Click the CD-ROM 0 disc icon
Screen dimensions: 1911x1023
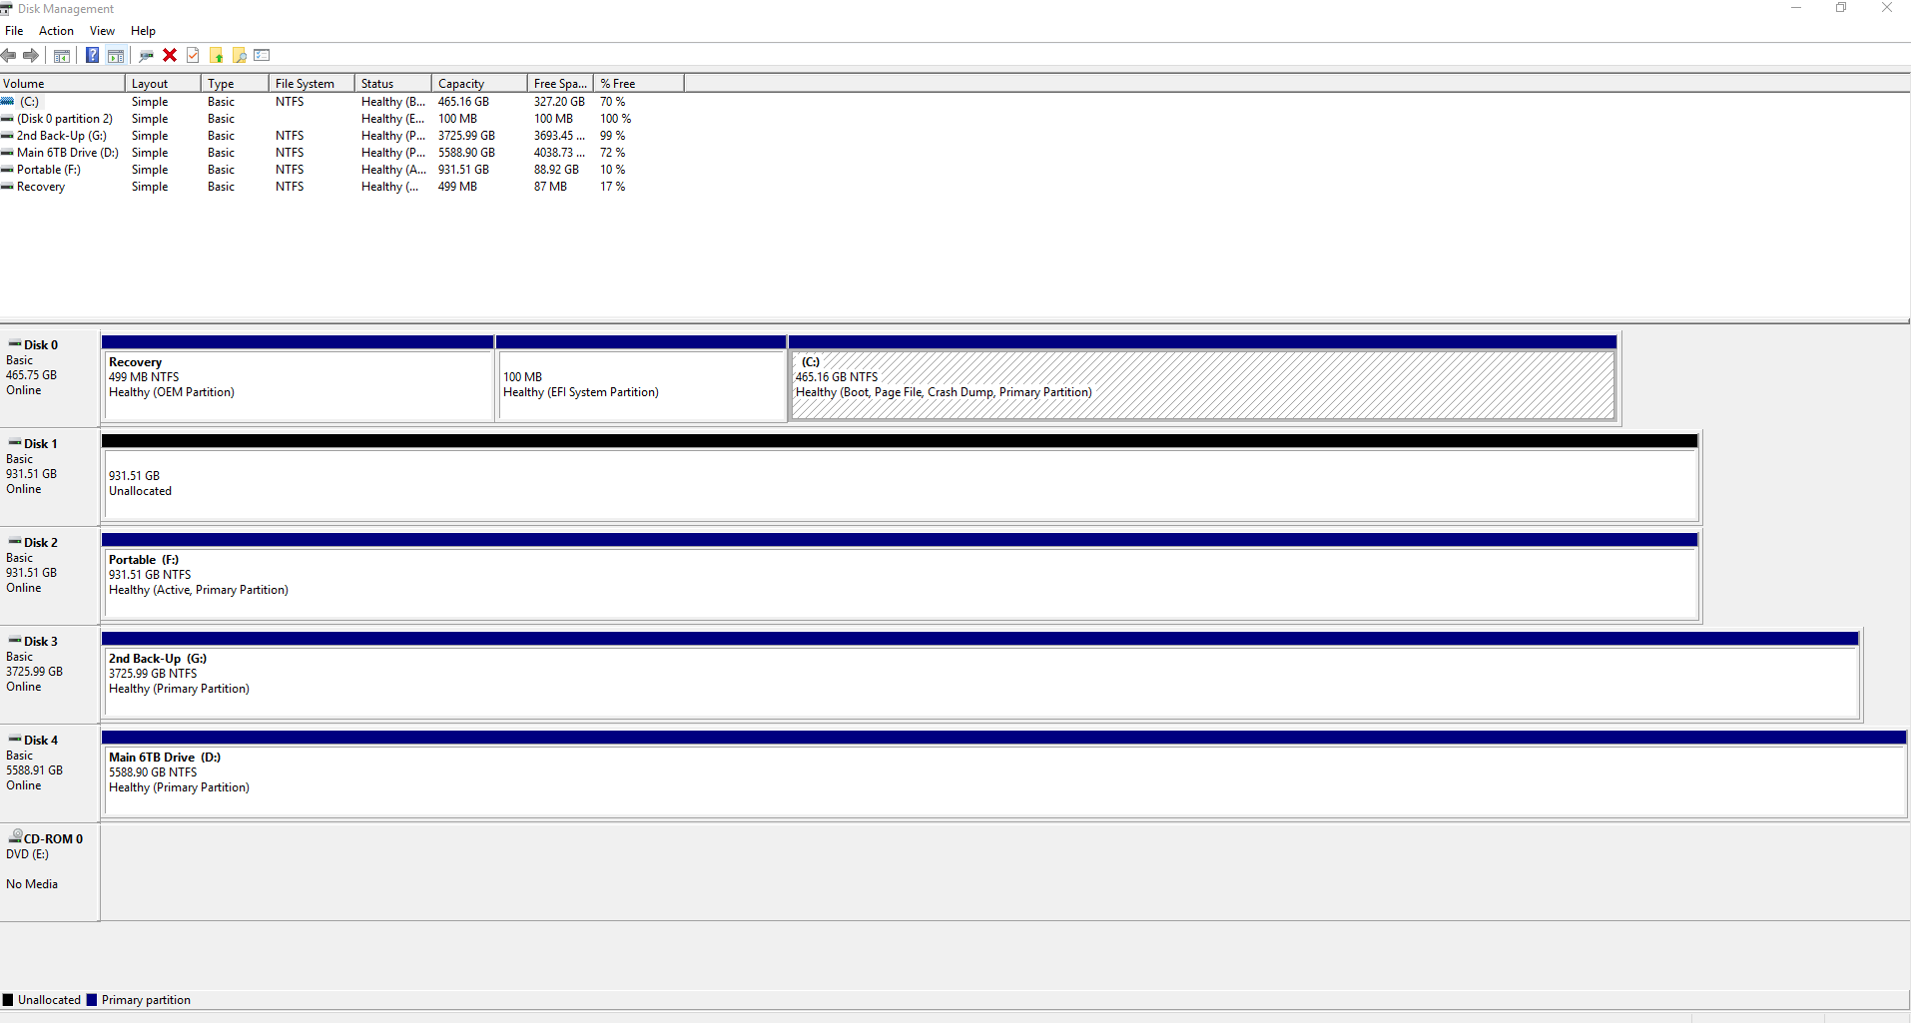[15, 836]
